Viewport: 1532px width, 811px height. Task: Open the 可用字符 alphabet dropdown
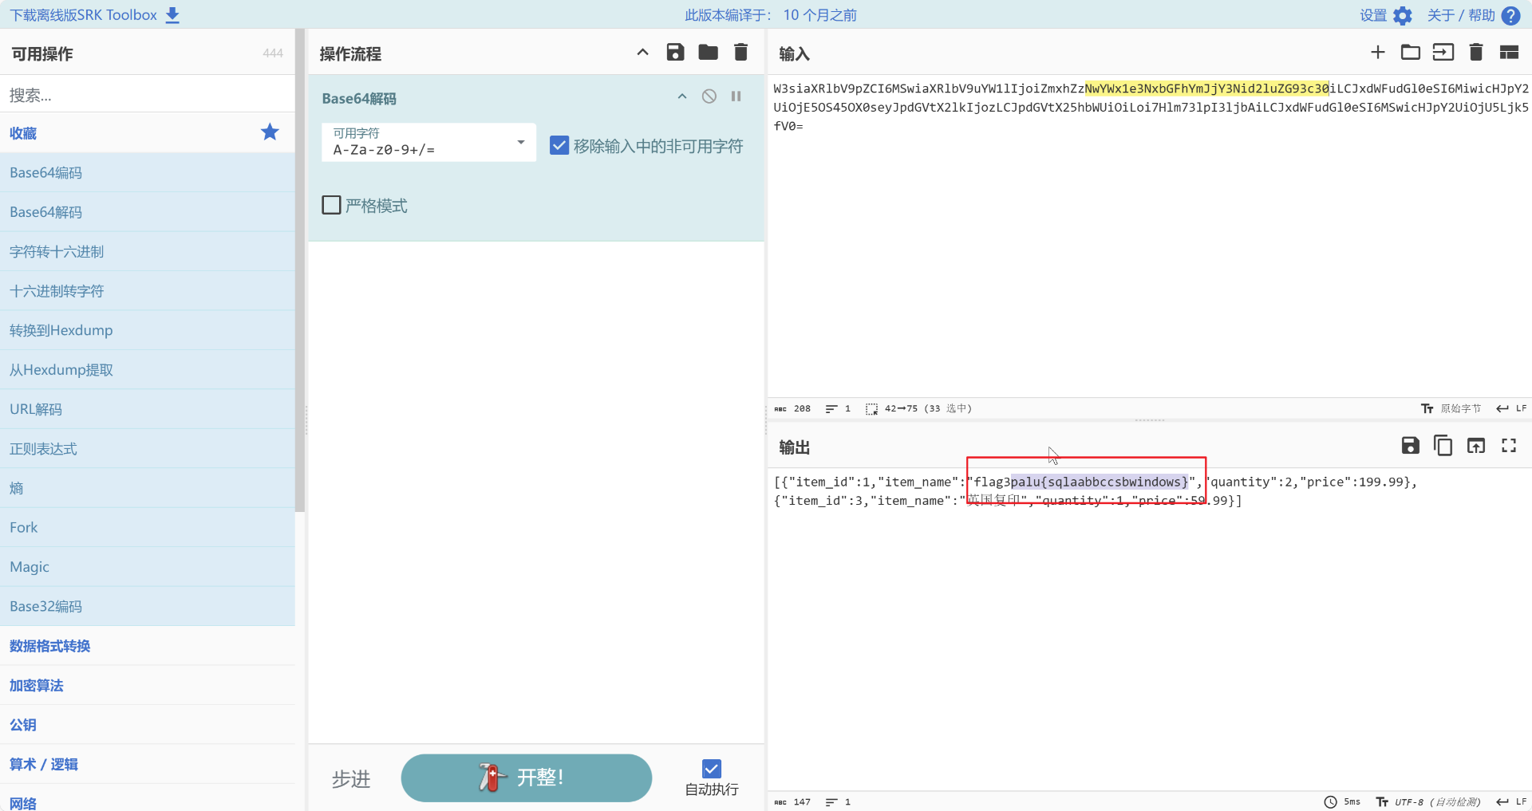[x=428, y=143]
